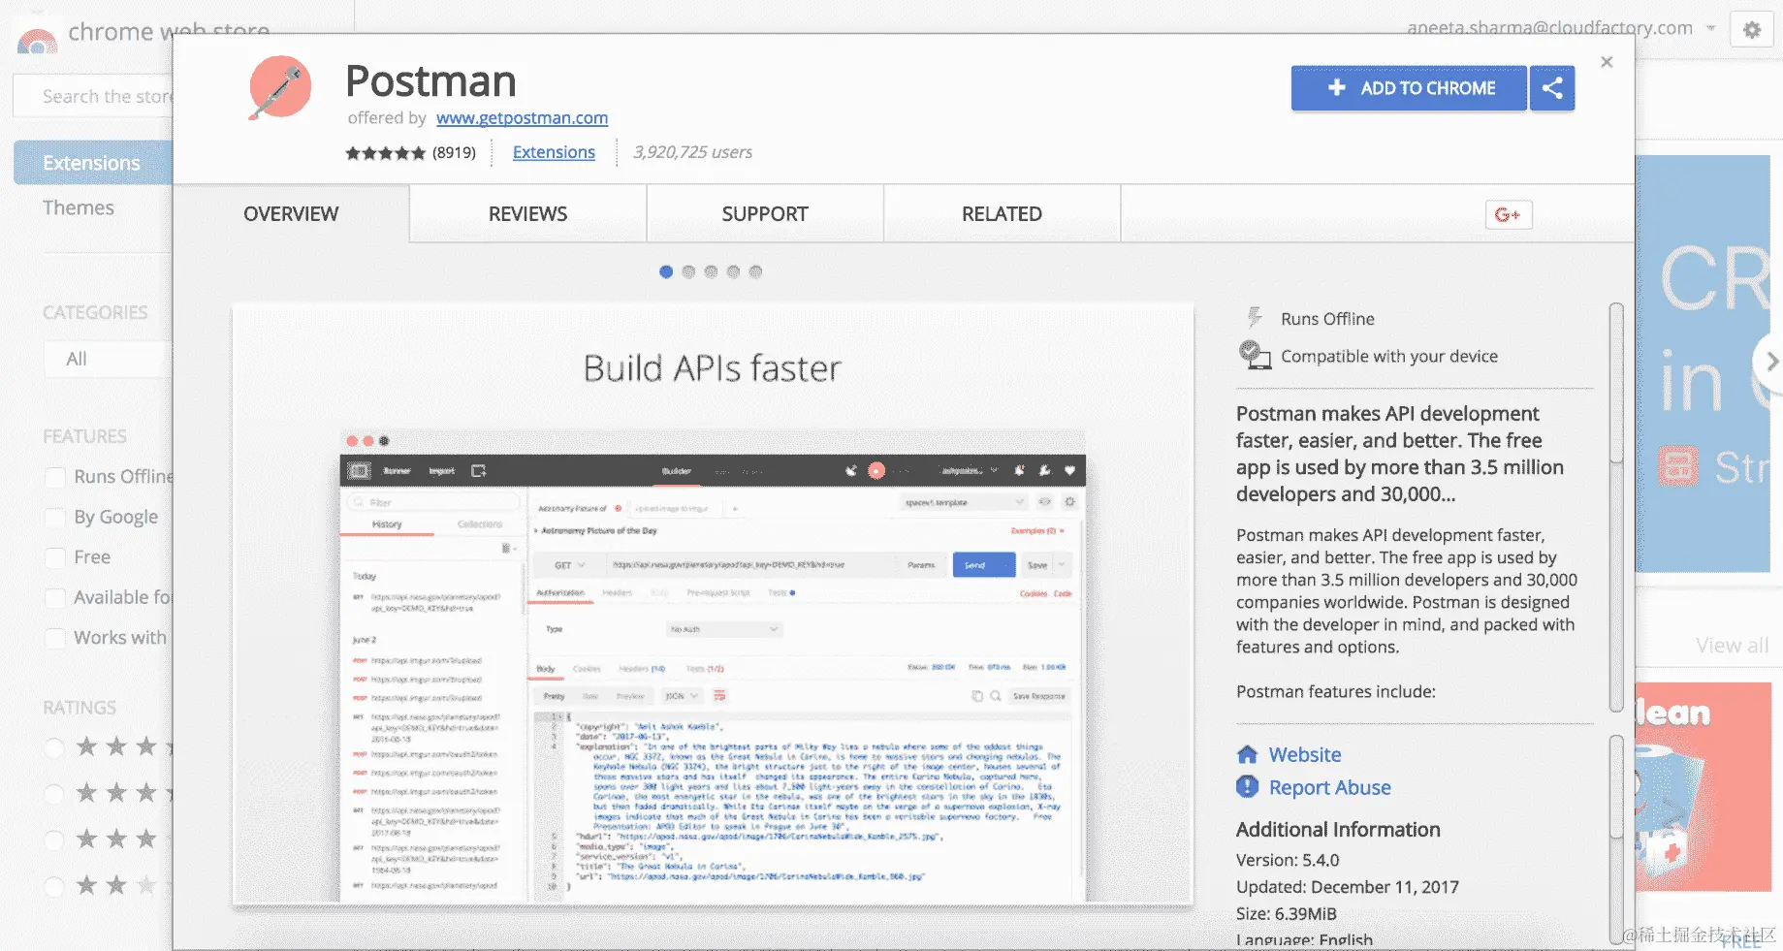Click the Postman title heading

pos(430,80)
